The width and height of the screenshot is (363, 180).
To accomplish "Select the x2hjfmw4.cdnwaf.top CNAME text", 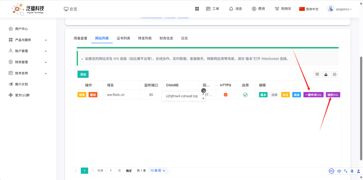I will (182, 96).
